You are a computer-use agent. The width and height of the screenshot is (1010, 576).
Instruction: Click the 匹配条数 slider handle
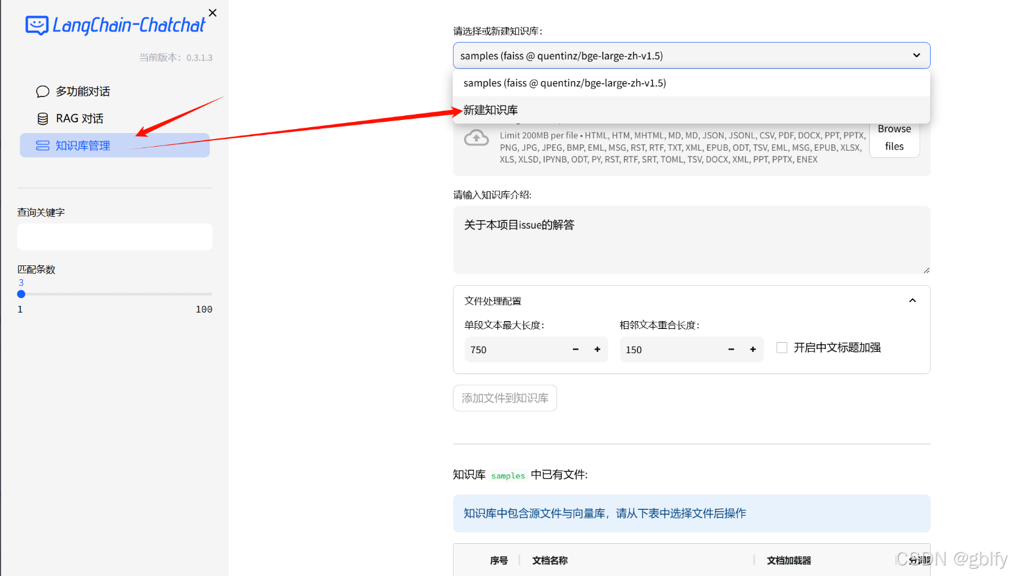(21, 294)
